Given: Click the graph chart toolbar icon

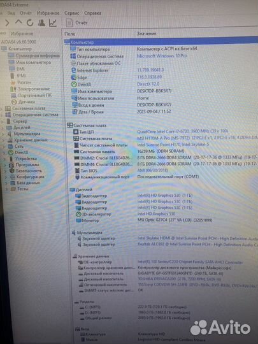Looking at the screenshot, I should [x=53, y=22].
